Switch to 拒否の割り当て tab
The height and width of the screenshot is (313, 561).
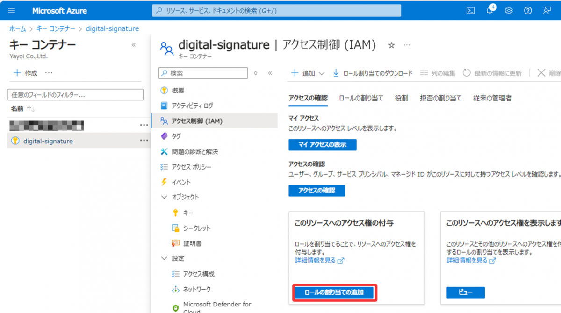tap(440, 98)
